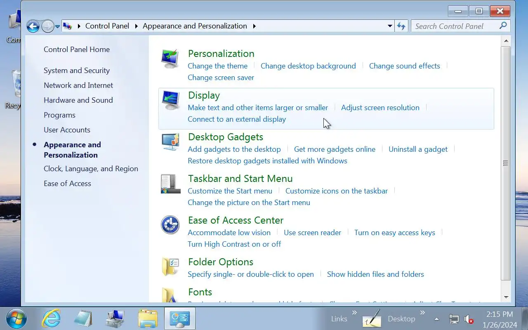
Task: Open System and Security category
Action: (x=77, y=71)
